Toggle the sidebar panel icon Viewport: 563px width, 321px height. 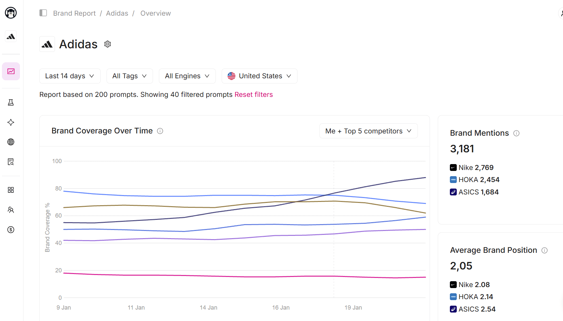coord(43,13)
